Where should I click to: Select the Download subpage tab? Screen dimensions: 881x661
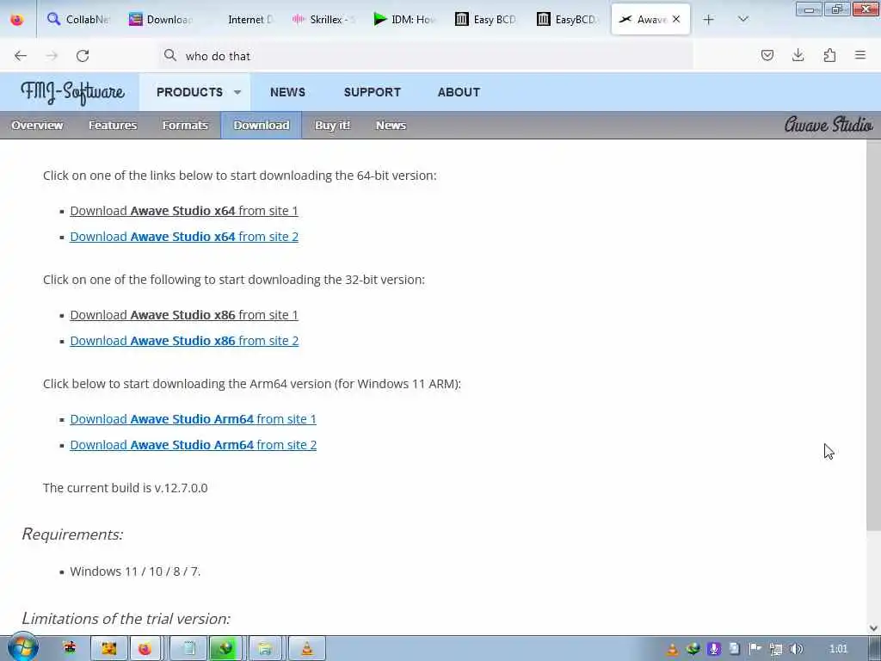click(x=262, y=126)
